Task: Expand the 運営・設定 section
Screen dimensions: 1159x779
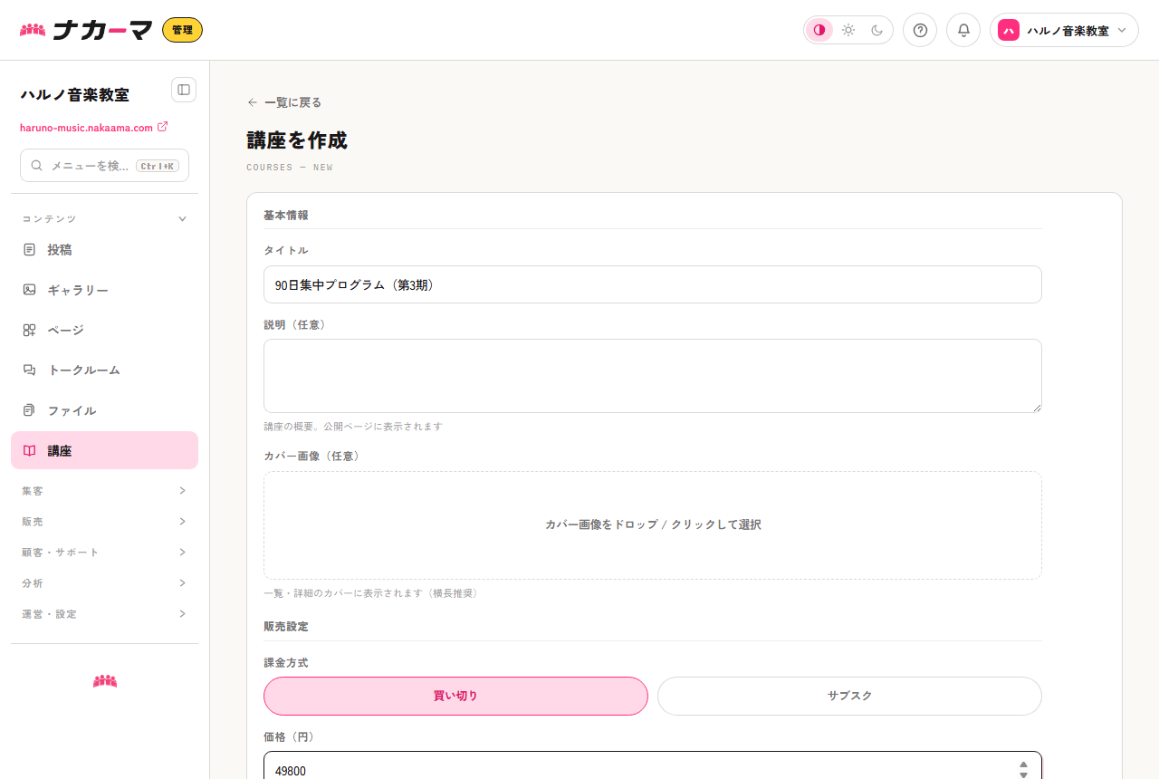Action: 104,614
